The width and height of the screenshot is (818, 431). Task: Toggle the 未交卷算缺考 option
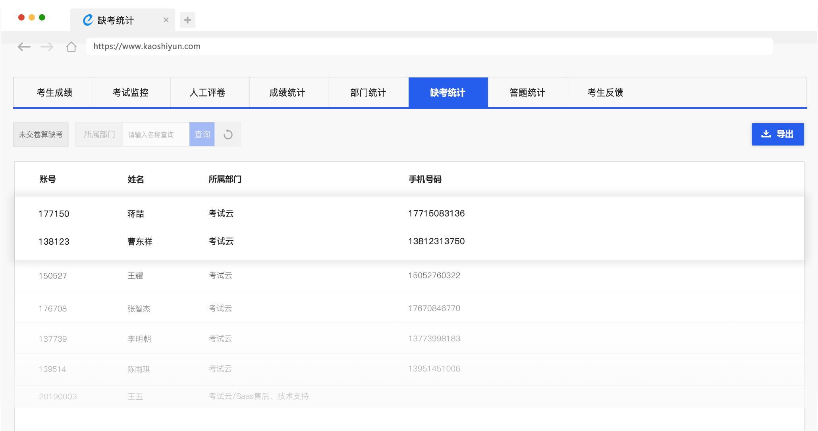(x=41, y=135)
